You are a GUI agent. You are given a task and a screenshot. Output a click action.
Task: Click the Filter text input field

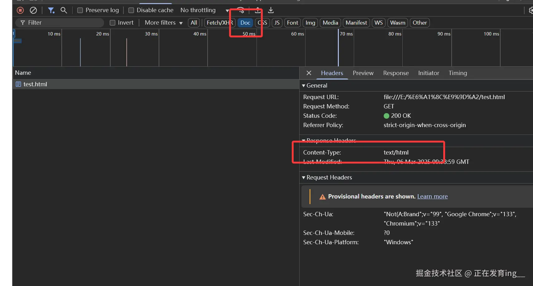tap(62, 23)
